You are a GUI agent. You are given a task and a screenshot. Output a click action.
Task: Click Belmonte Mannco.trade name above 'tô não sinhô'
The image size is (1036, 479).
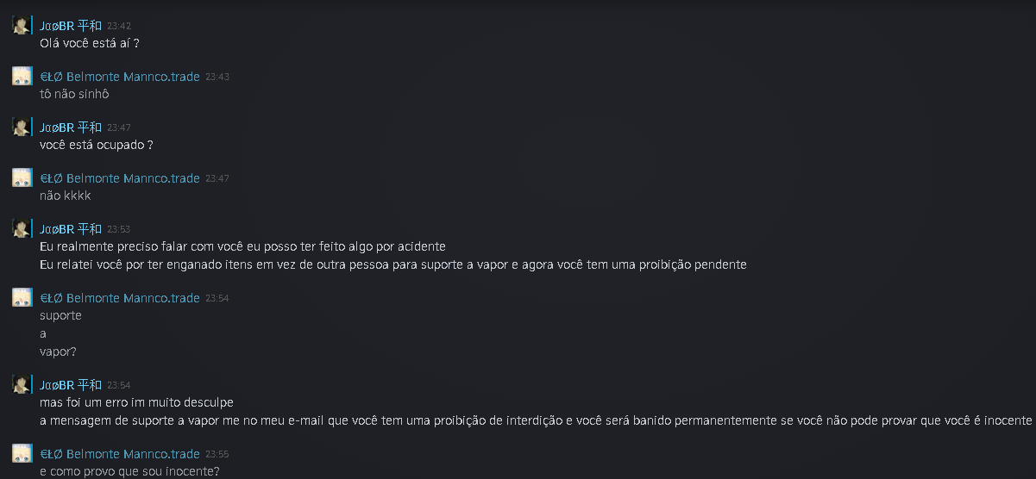[x=120, y=77]
